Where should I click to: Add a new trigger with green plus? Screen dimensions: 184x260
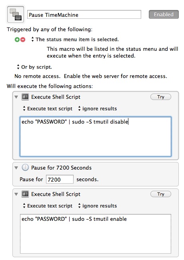pos(17,40)
